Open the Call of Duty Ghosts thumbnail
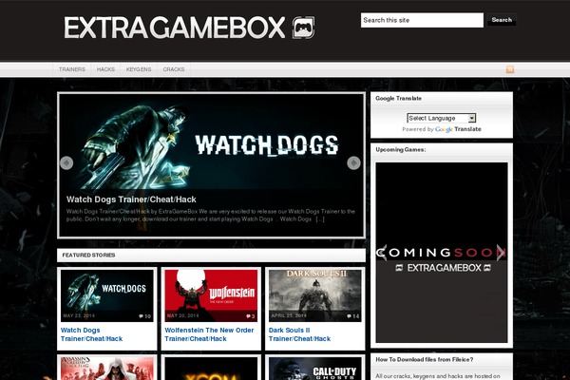Viewport: 570px width, 380px height. 315,369
